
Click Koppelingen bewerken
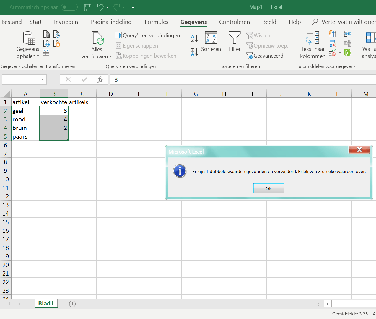coord(146,56)
